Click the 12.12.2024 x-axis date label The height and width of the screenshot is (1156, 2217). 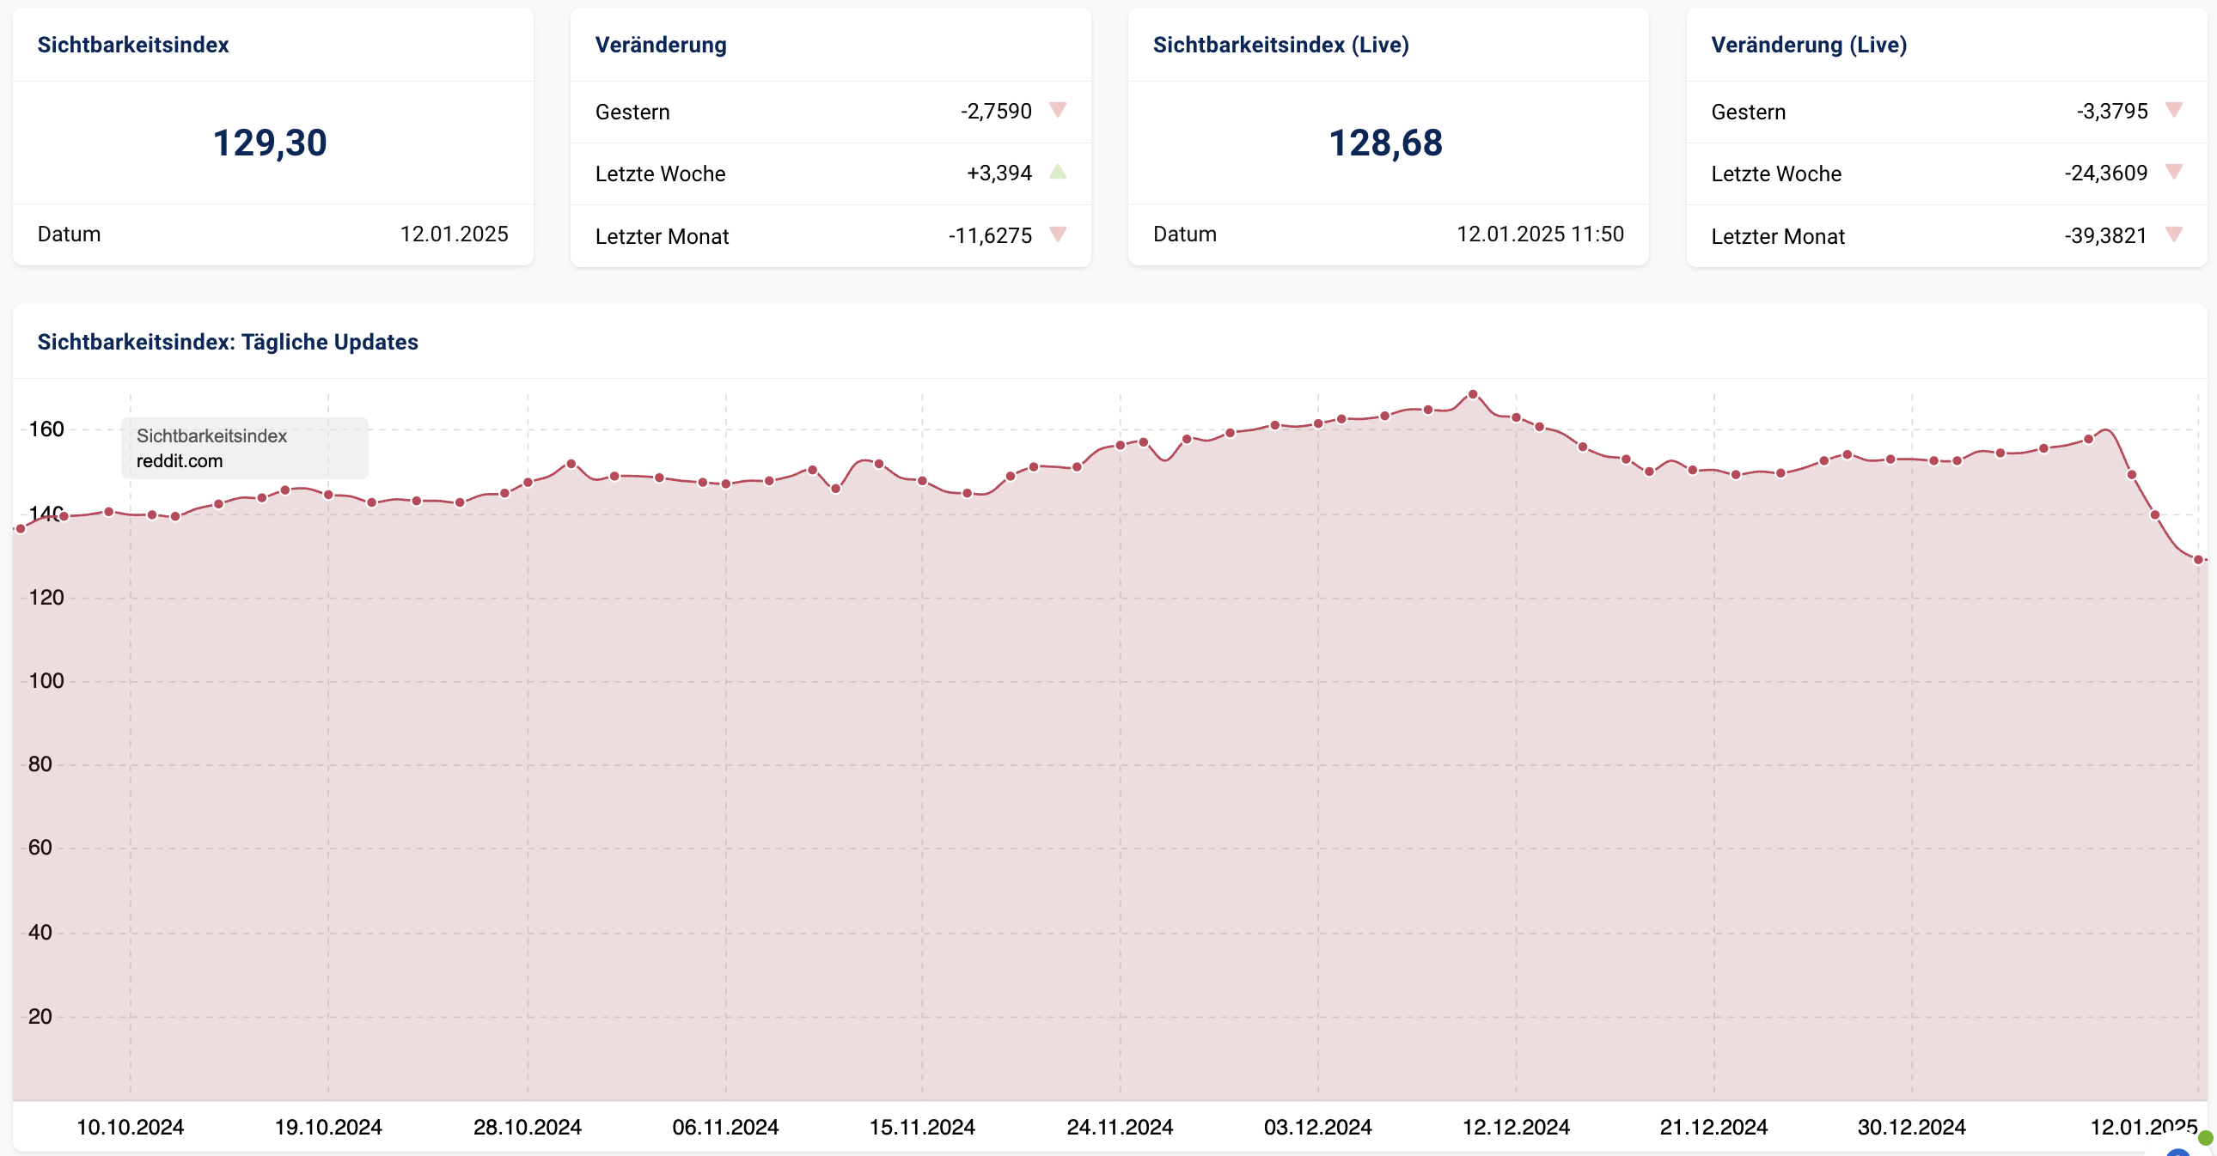tap(1516, 1127)
